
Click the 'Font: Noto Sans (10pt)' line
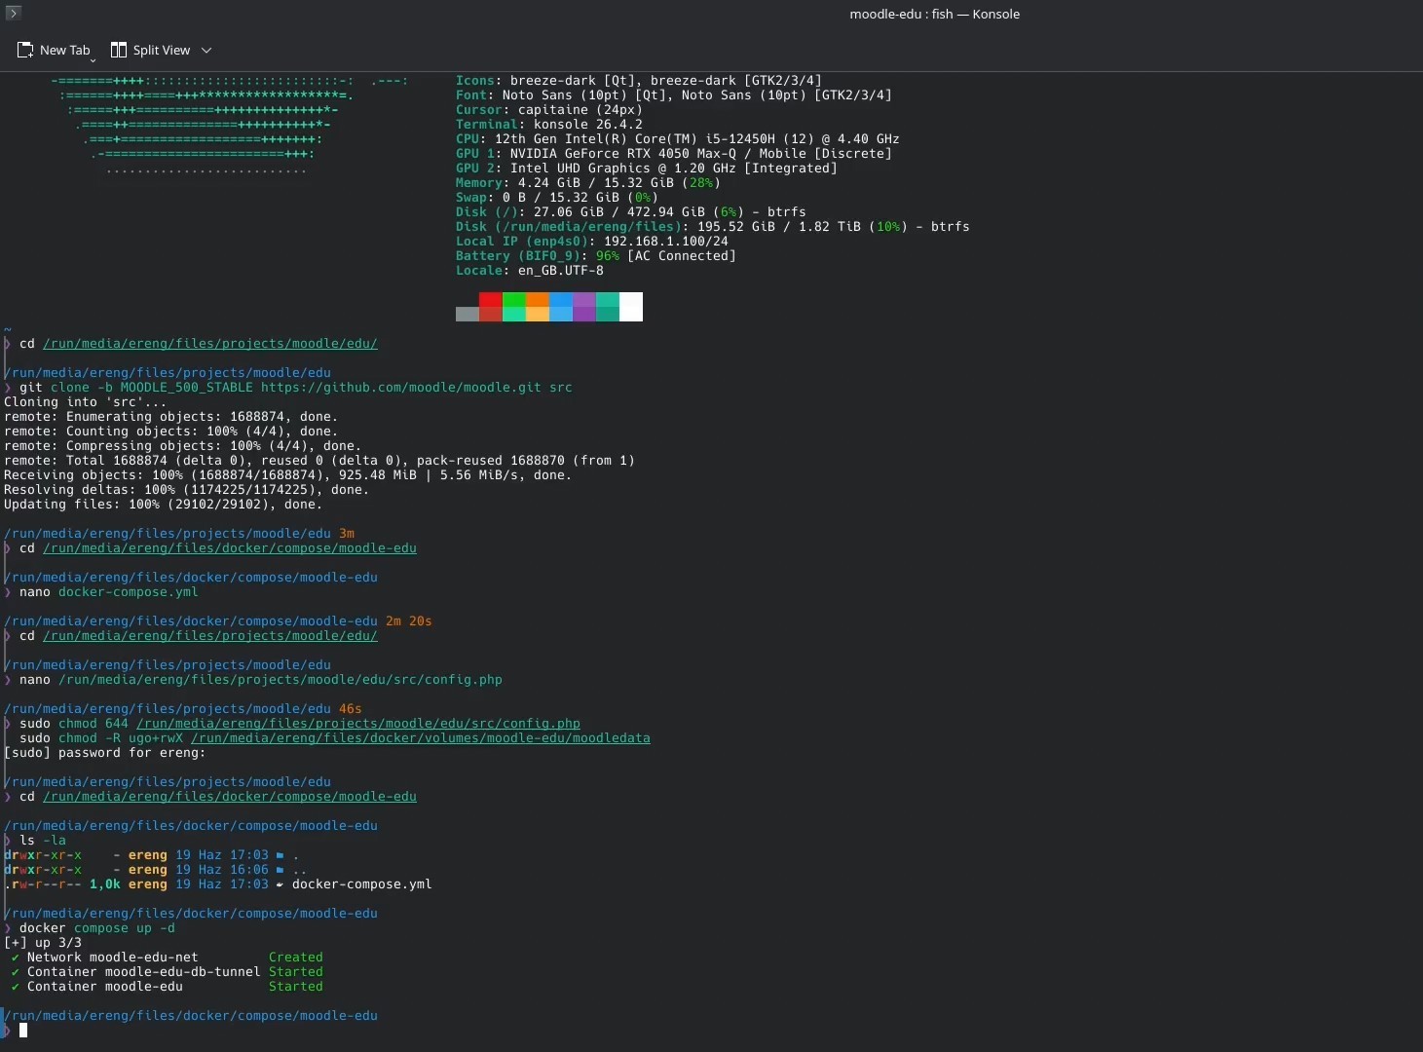pos(674,95)
